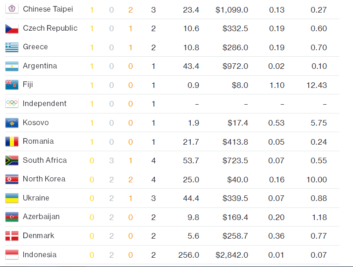Click the Chinese Taipei country name
The width and height of the screenshot is (353, 267).
click(x=48, y=9)
